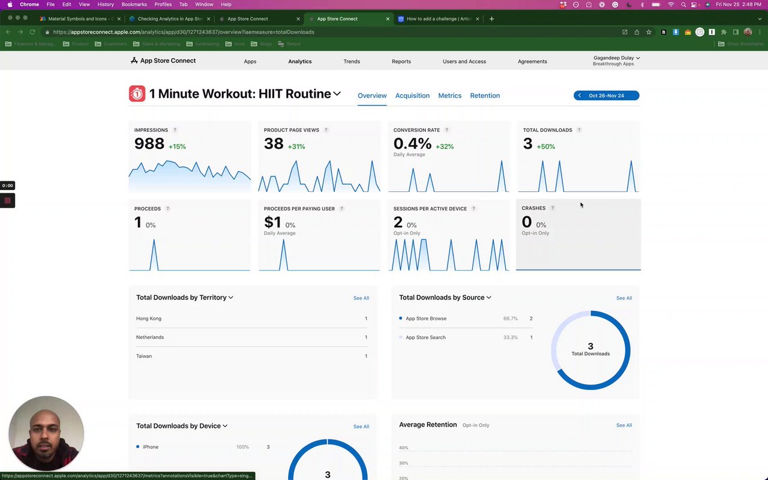Select the Overview tab

pos(372,95)
